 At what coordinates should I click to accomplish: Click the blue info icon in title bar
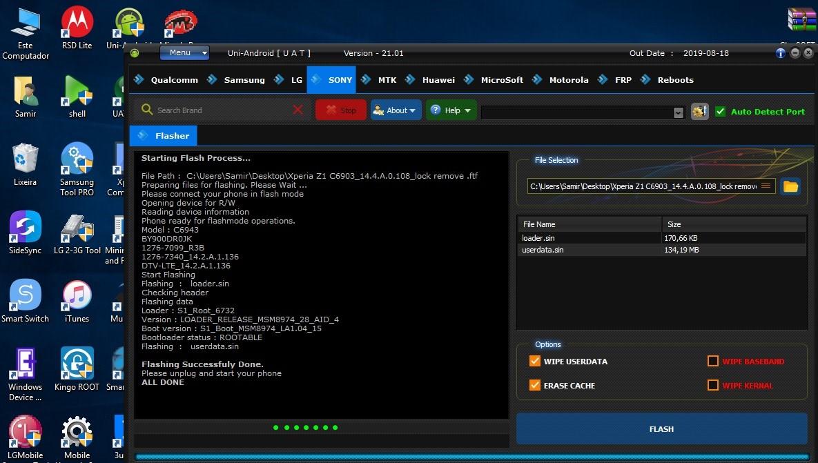781,53
